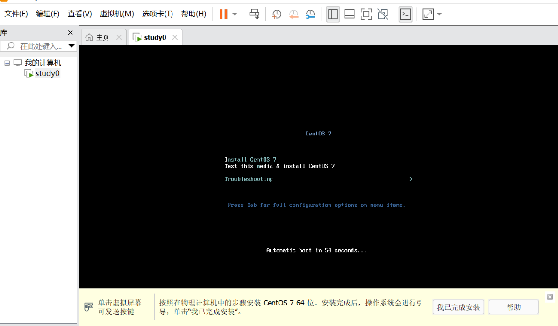Take a snapshot of the VM
The width and height of the screenshot is (558, 326).
(x=277, y=14)
